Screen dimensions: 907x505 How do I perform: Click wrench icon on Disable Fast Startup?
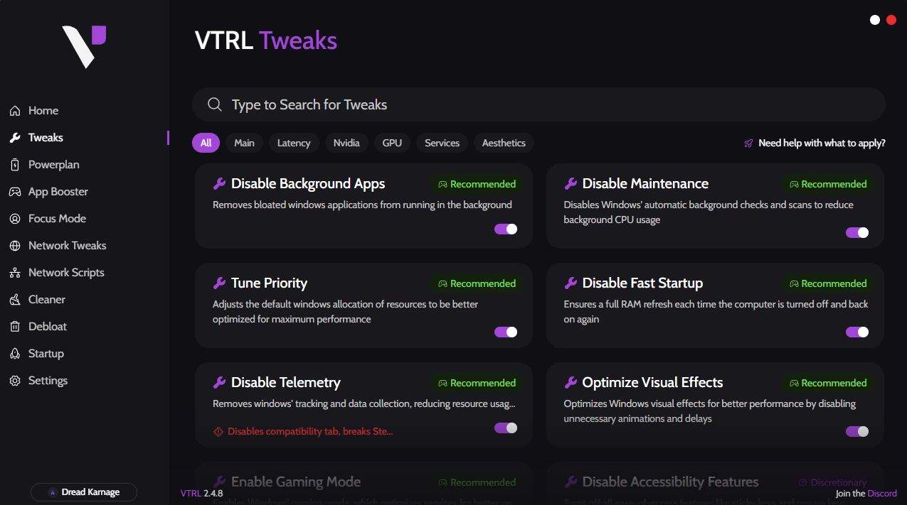pyautogui.click(x=571, y=283)
